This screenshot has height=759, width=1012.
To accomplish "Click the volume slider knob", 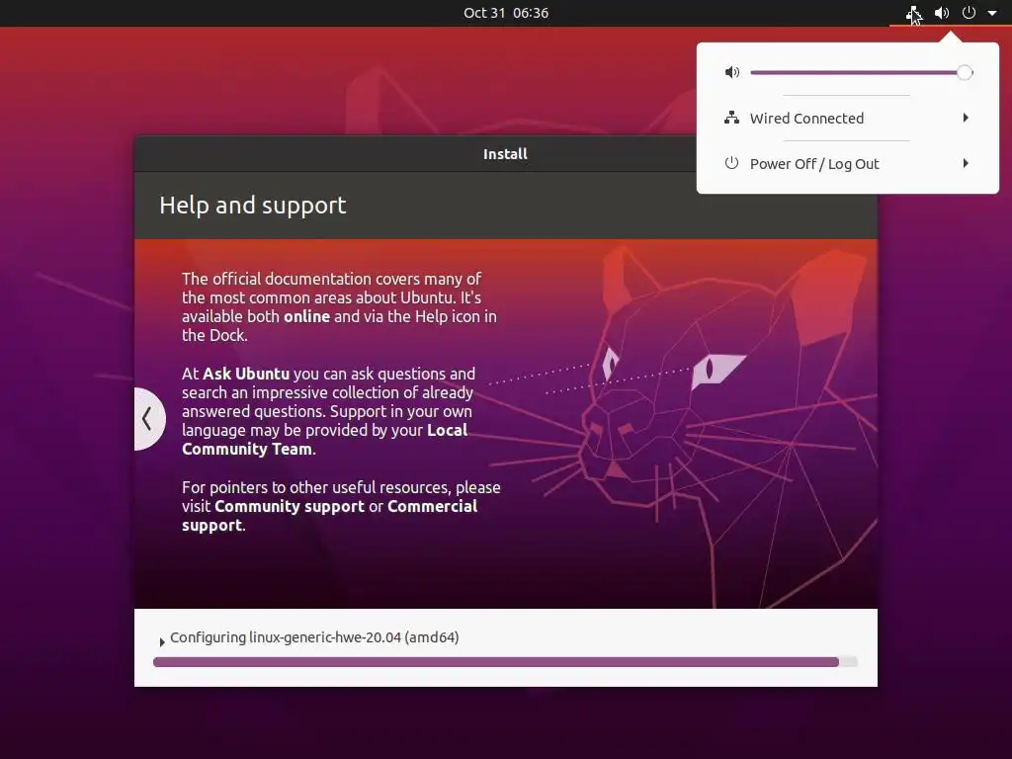I will 965,72.
